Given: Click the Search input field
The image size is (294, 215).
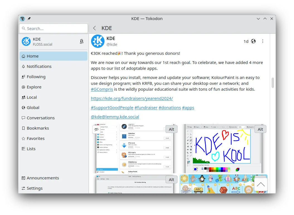Looking at the screenshot, I should 54,28.
